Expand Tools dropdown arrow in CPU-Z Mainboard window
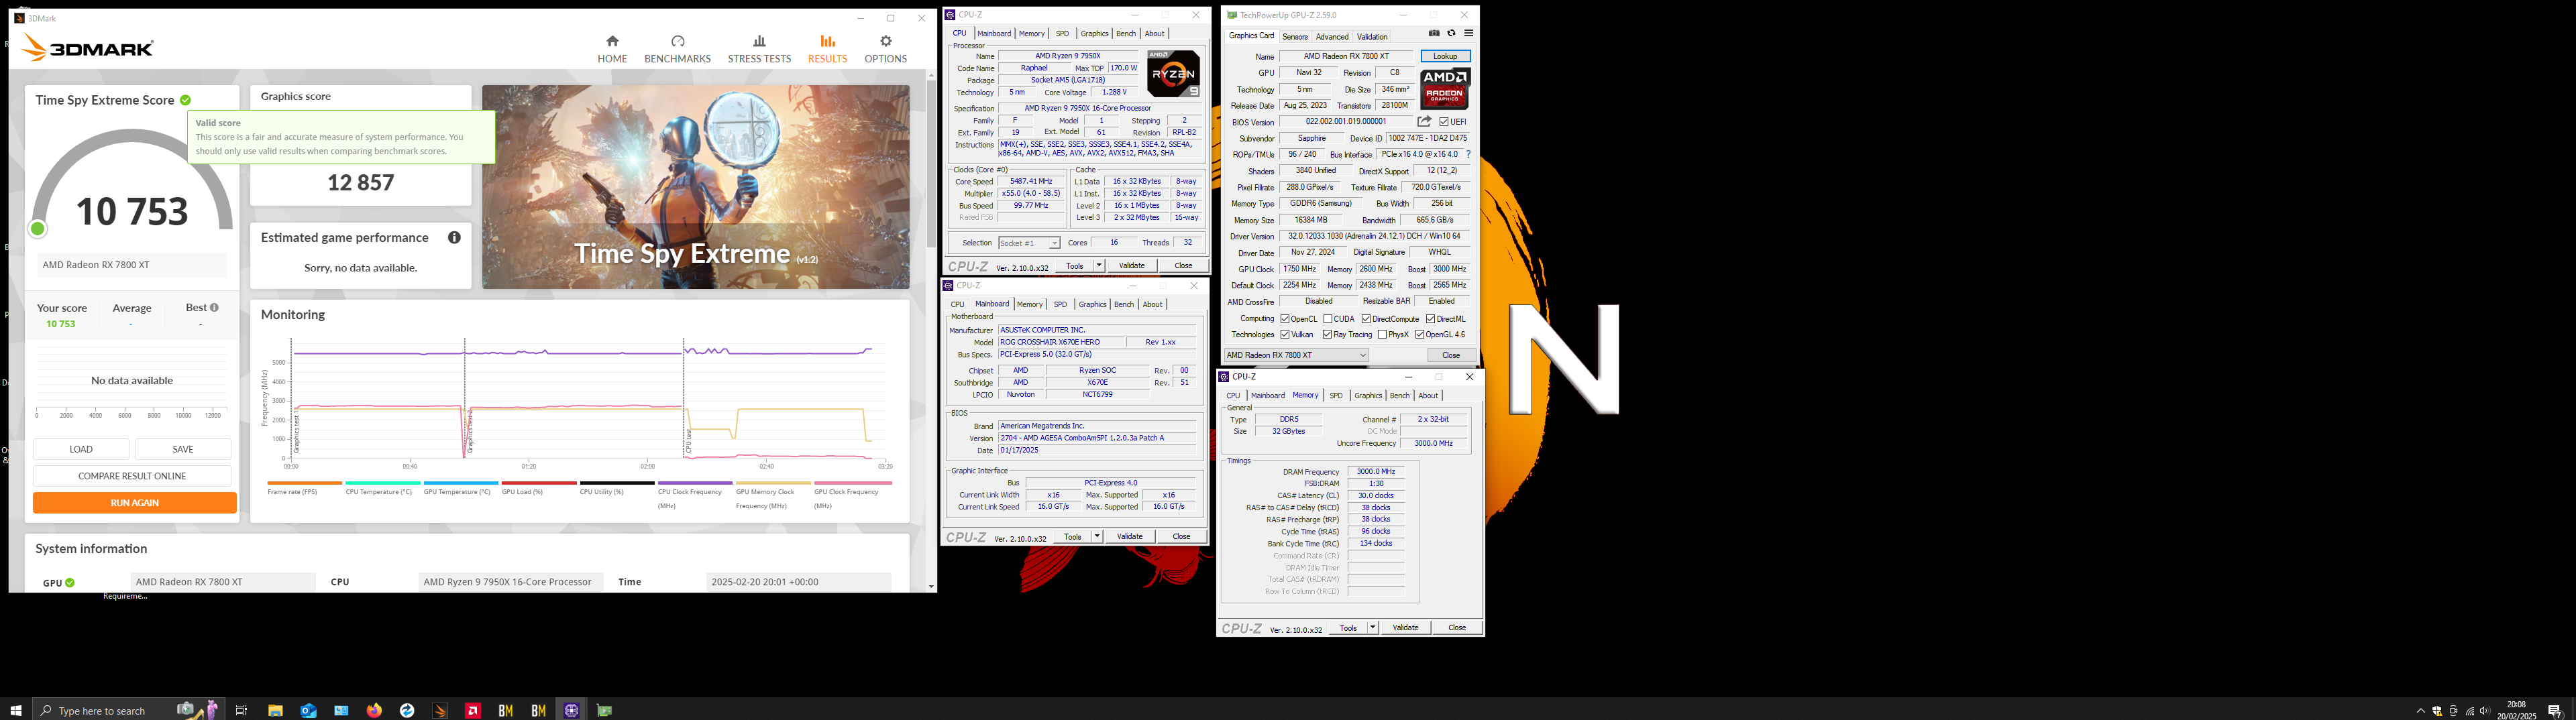 pos(1097,537)
